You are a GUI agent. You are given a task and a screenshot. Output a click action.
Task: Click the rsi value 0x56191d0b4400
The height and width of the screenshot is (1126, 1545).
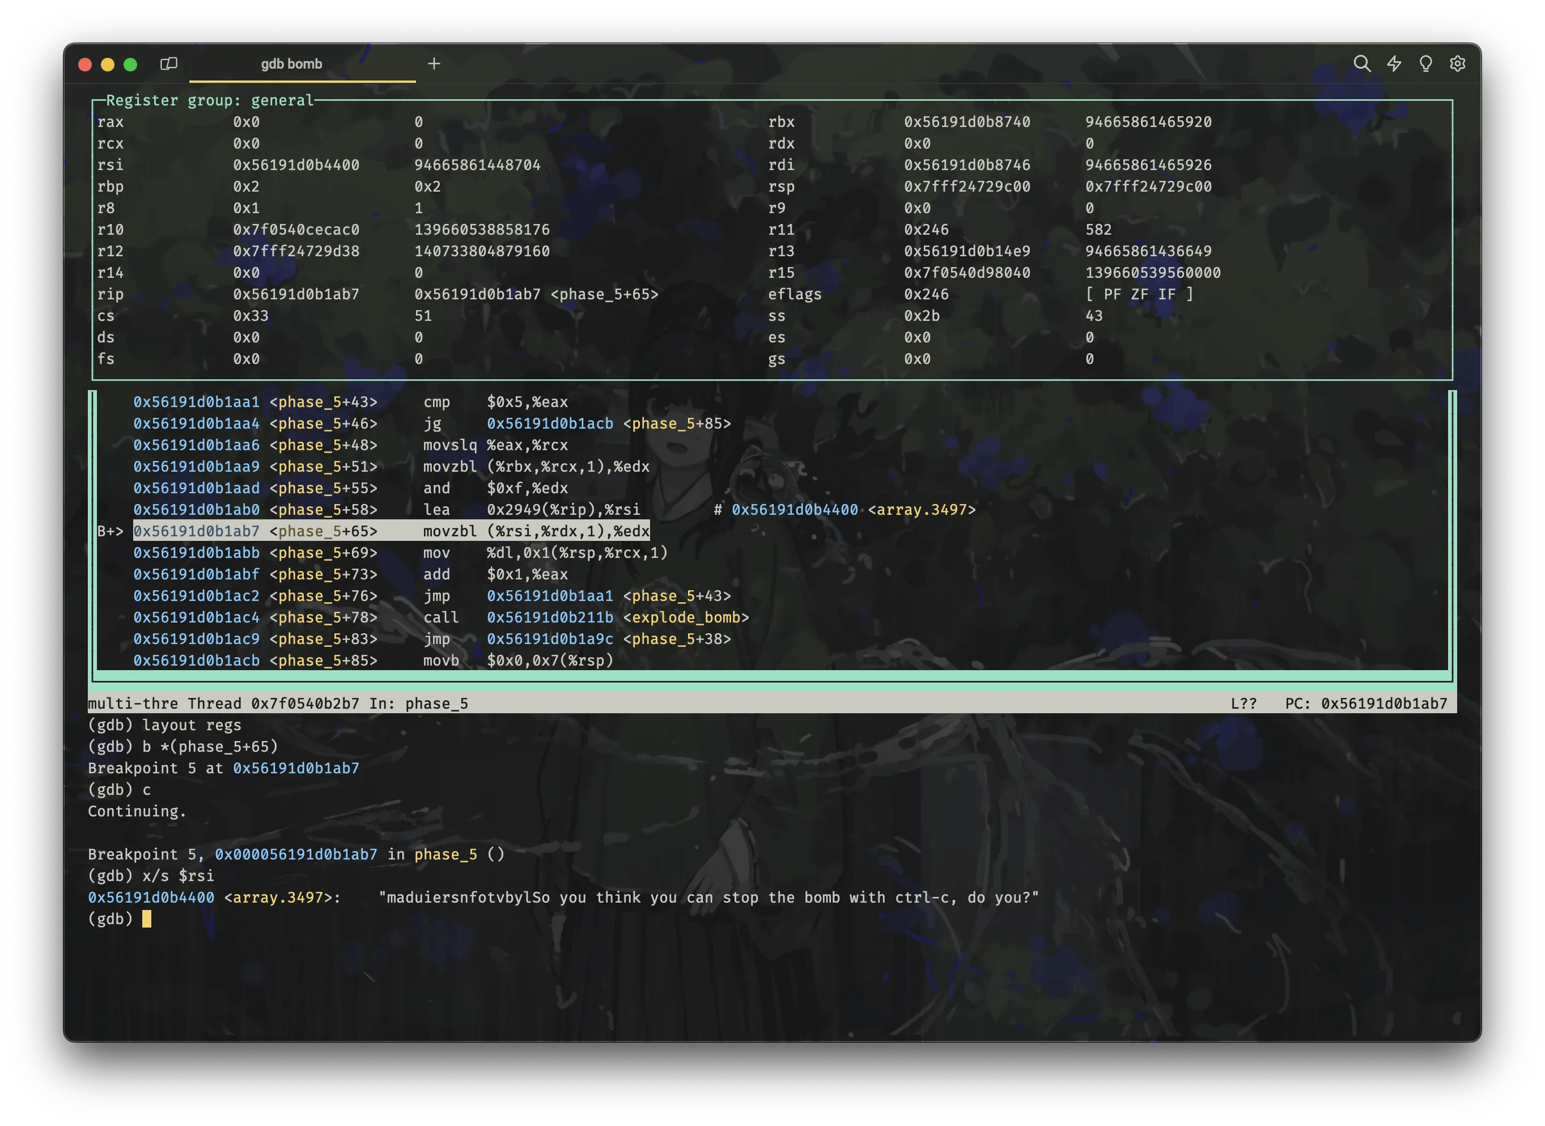tap(296, 165)
